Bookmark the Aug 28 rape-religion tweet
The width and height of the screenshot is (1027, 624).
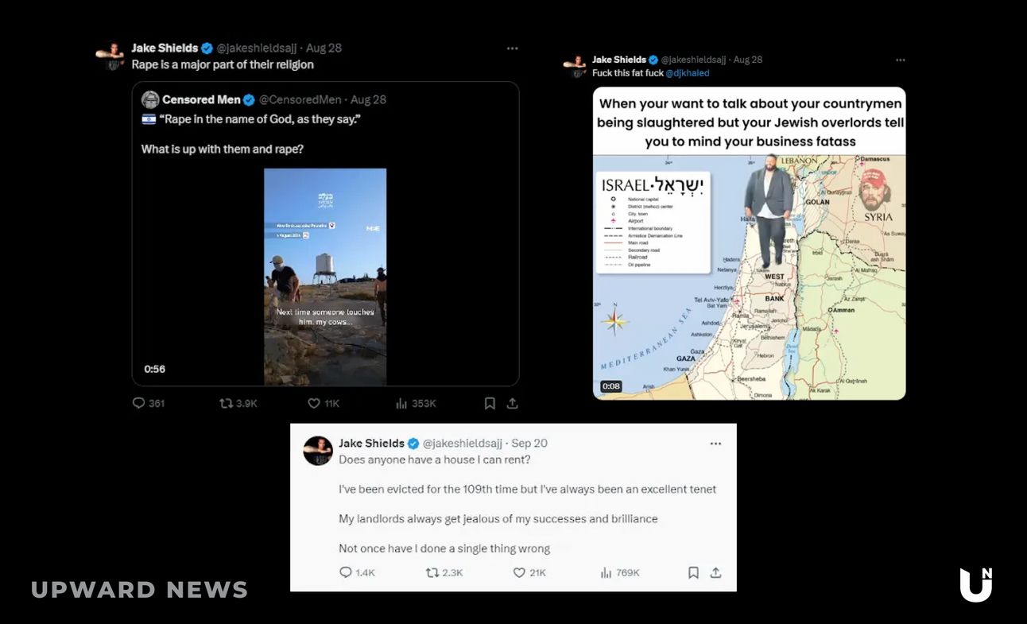pyautogui.click(x=490, y=403)
